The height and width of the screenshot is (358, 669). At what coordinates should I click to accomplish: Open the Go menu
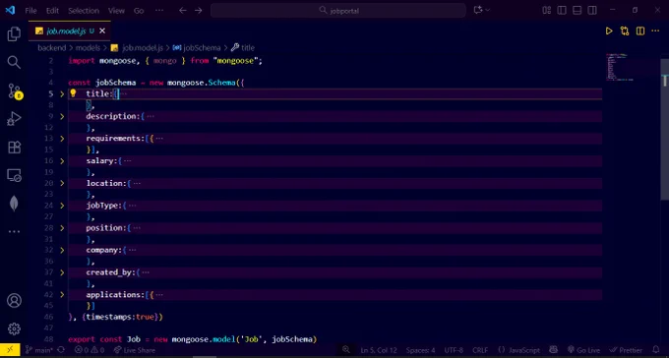[x=139, y=11]
